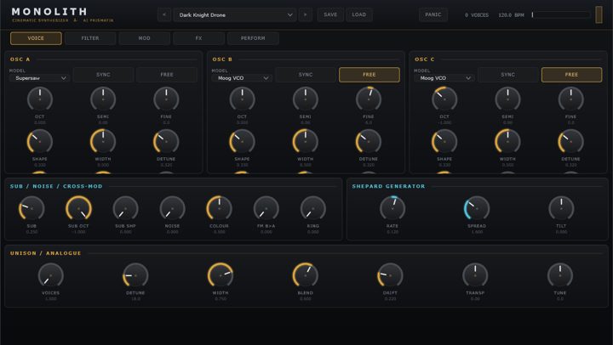Screen dimensions: 613x345
Task: Click the OSC C SEMI knob
Action: pyautogui.click(x=507, y=99)
